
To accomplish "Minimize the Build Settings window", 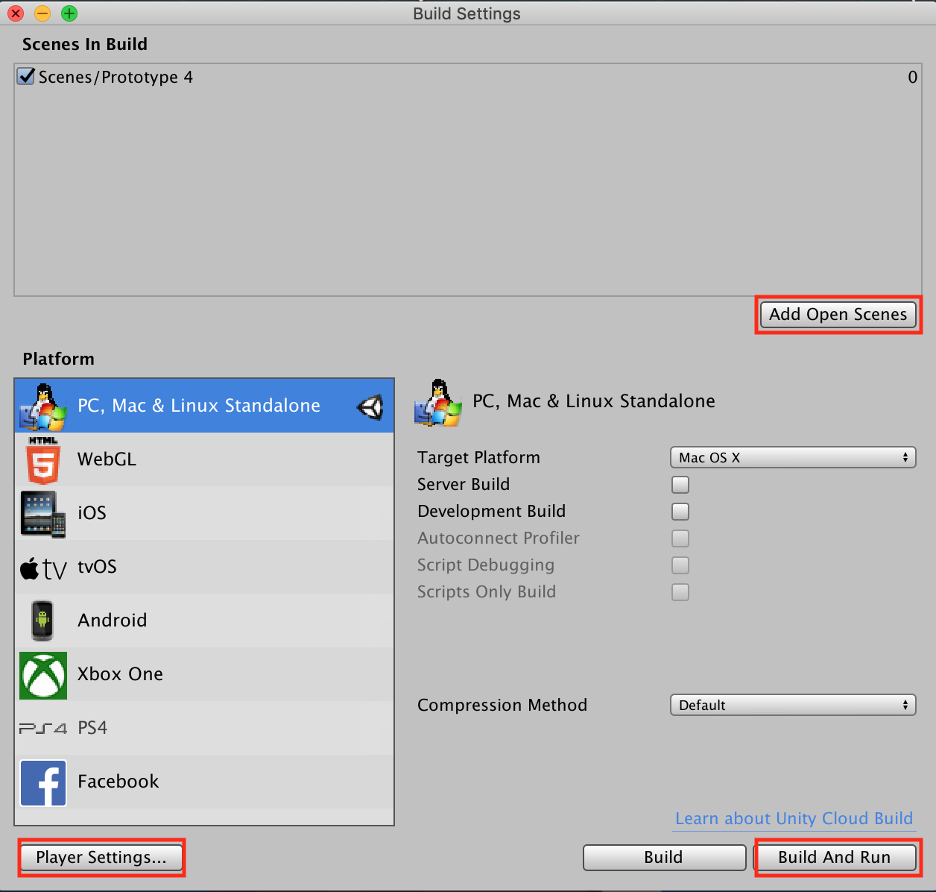I will click(42, 13).
